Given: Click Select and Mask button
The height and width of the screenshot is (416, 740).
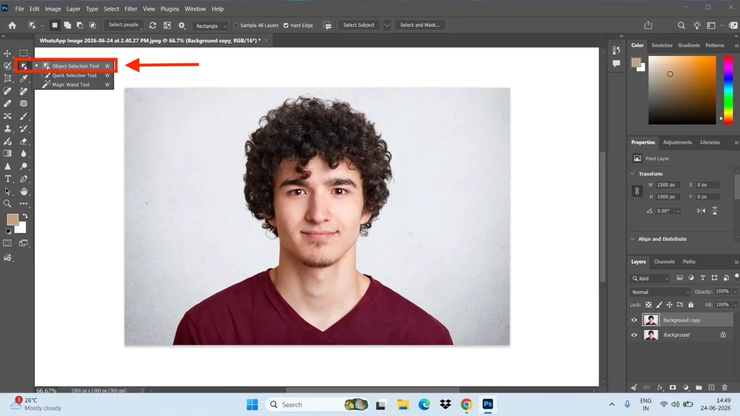Looking at the screenshot, I should point(420,25).
